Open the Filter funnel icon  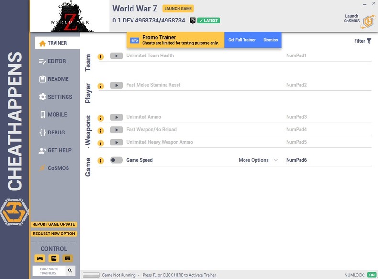[369, 41]
